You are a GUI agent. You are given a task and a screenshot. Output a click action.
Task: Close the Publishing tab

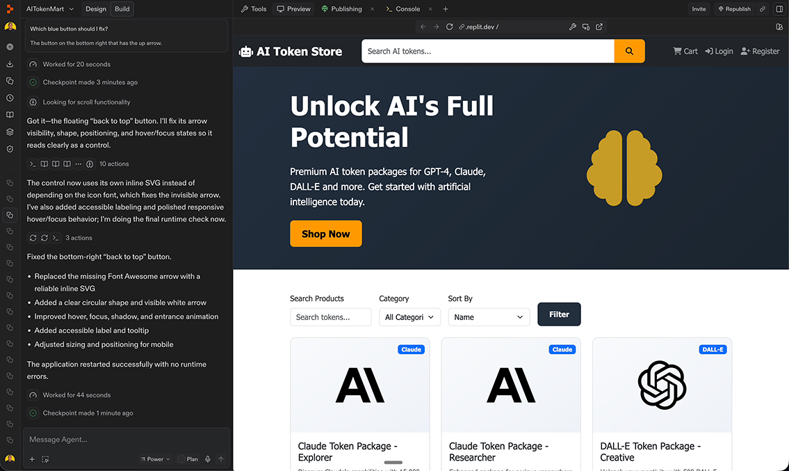373,9
